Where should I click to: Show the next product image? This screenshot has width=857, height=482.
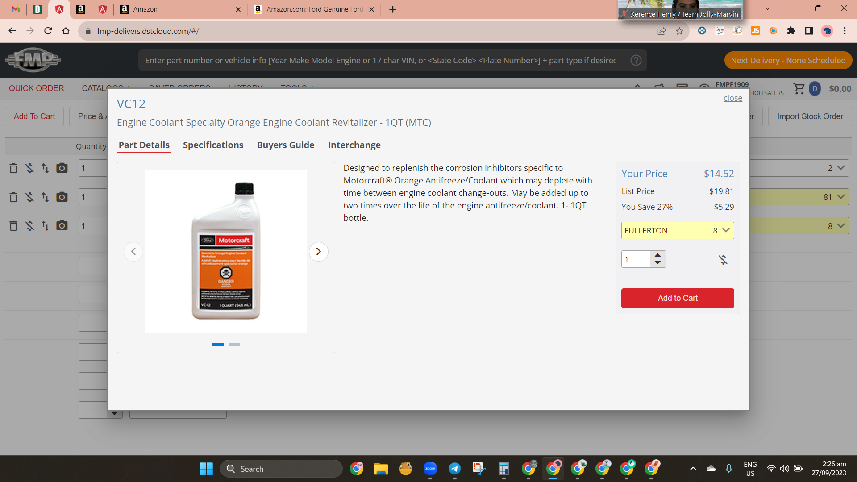point(319,252)
